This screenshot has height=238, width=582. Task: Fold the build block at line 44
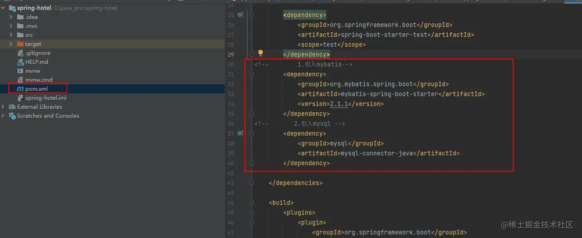click(x=252, y=203)
